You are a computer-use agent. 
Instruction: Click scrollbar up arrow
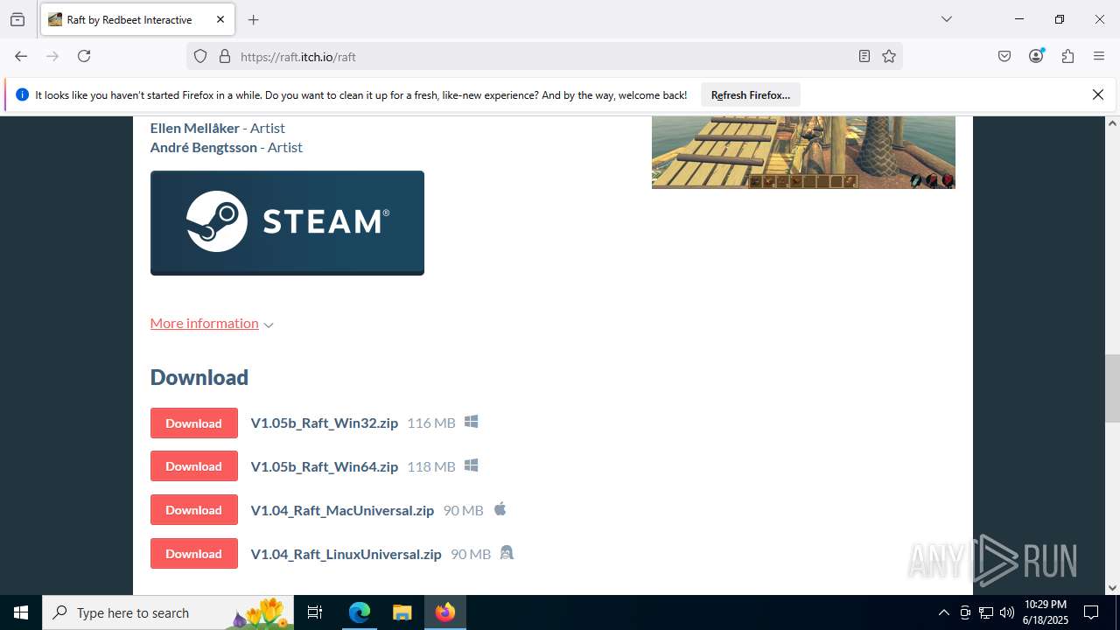[1112, 123]
